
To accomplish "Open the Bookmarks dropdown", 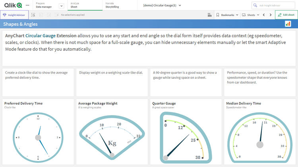I will [x=228, y=15].
